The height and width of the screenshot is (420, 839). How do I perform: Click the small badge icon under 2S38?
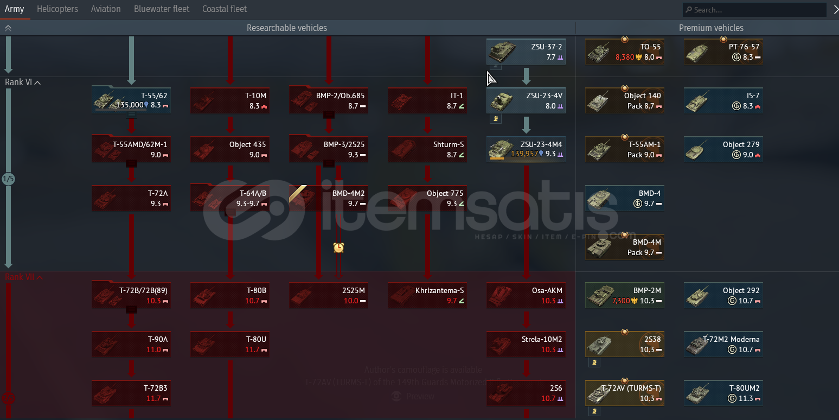[594, 362]
